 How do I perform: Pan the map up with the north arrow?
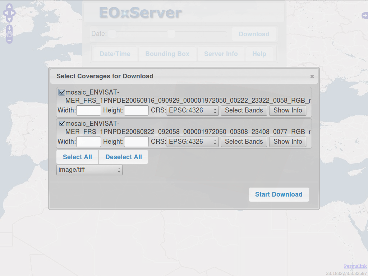click(9, 6)
